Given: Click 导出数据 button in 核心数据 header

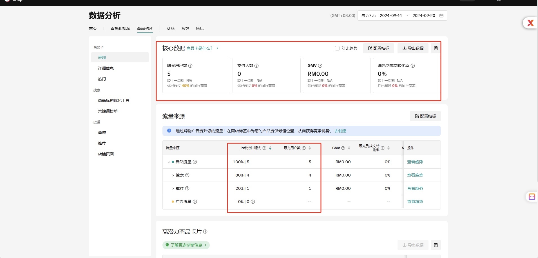Looking at the screenshot, I should pos(413,48).
